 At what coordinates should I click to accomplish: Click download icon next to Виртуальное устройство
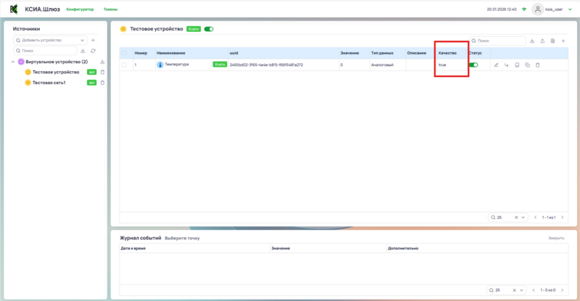[x=102, y=62]
